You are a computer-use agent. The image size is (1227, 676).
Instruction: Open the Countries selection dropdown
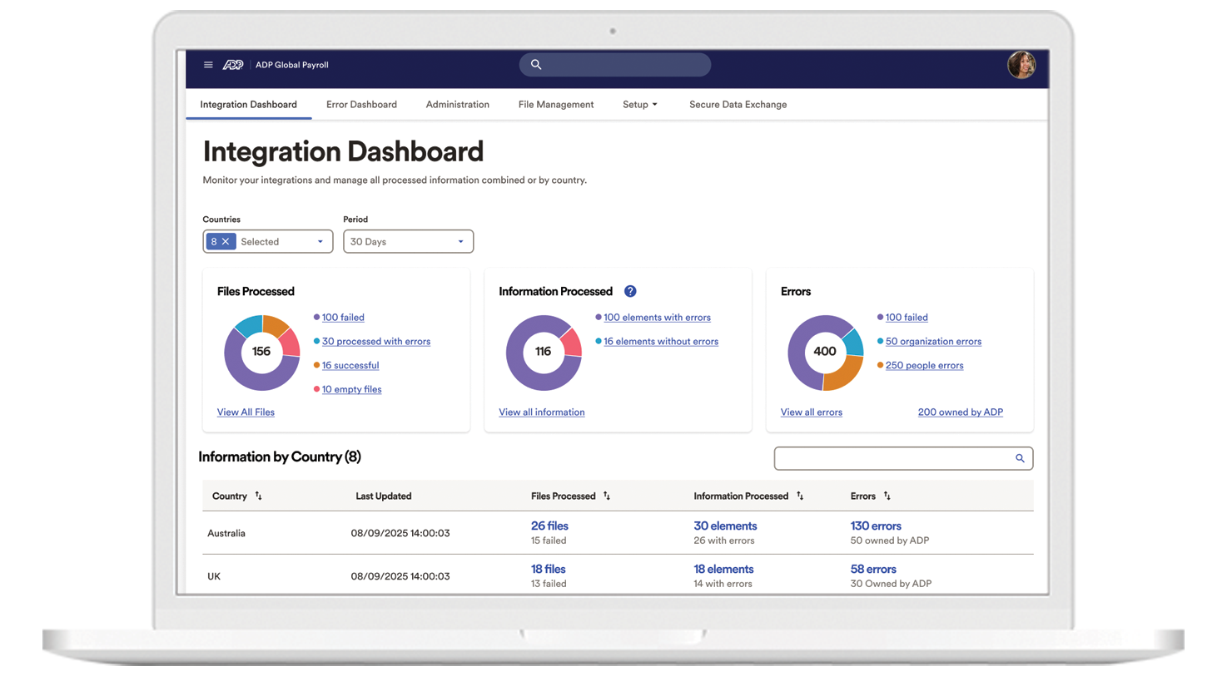coord(322,241)
